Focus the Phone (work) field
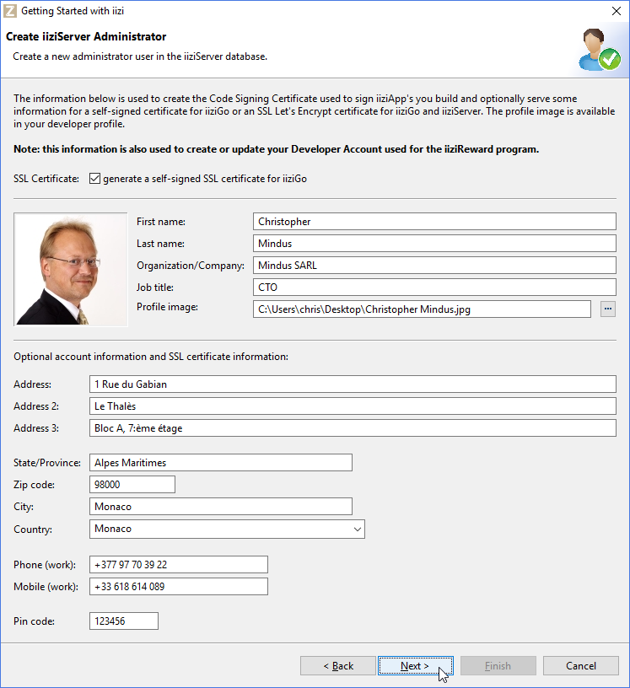Viewport: 630px width, 688px height. coord(178,565)
